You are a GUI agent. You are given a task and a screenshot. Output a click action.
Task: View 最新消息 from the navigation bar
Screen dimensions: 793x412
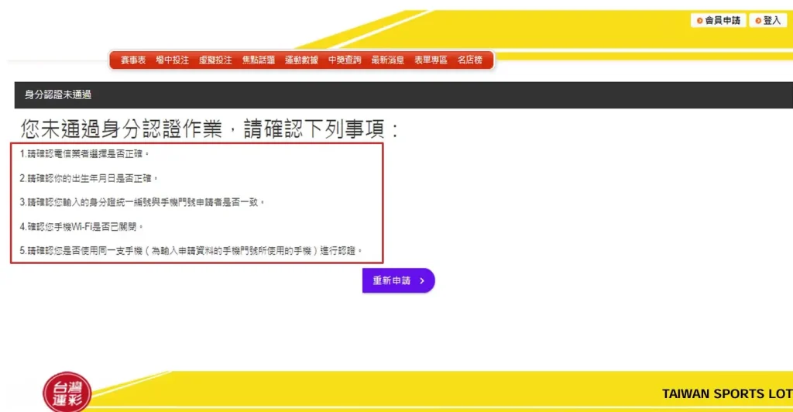[x=387, y=60]
